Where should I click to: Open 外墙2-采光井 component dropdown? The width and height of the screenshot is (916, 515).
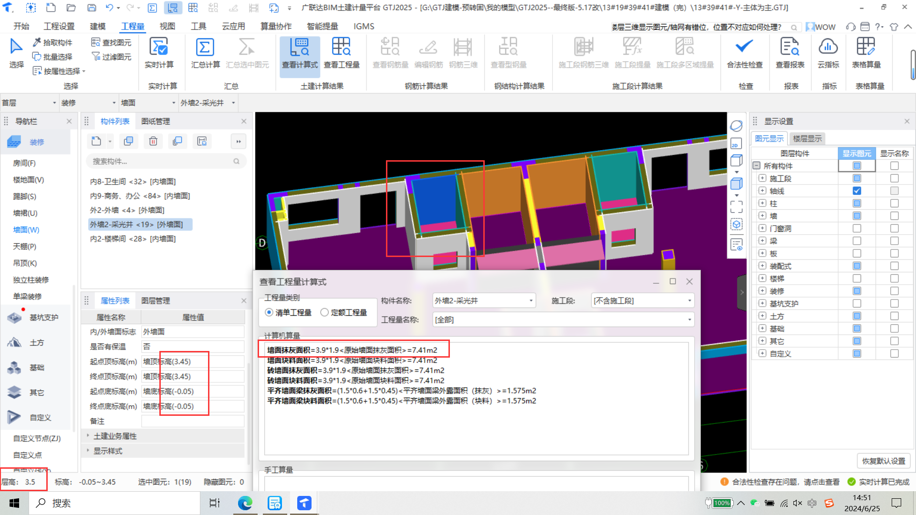208,103
